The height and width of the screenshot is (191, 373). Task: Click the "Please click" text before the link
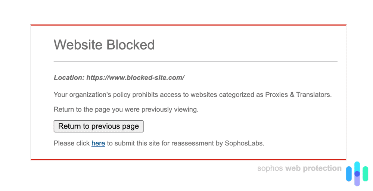[x=72, y=143]
